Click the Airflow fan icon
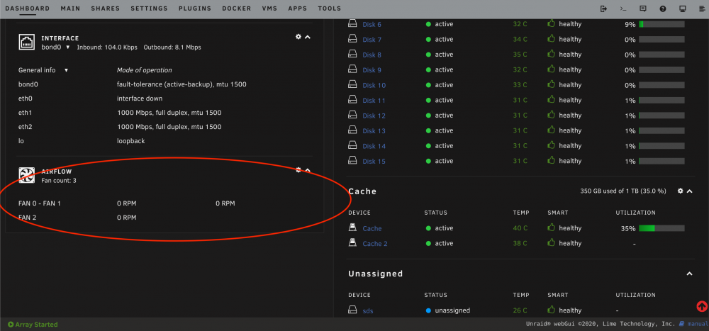Viewport: 709px width, 331px height. (26, 176)
